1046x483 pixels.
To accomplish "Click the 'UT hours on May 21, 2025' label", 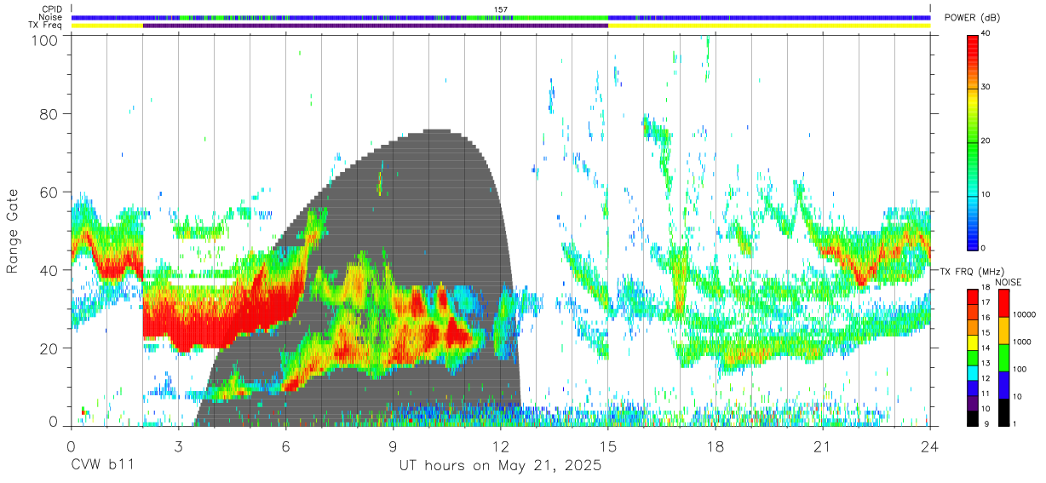I will [x=501, y=466].
